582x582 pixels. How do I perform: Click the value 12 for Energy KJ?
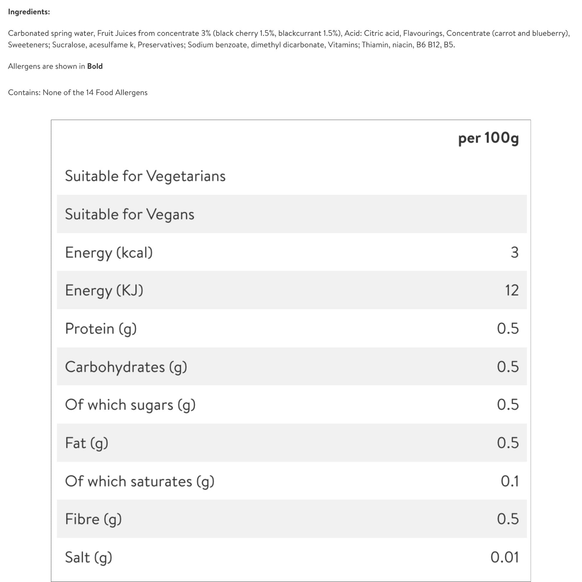512,290
